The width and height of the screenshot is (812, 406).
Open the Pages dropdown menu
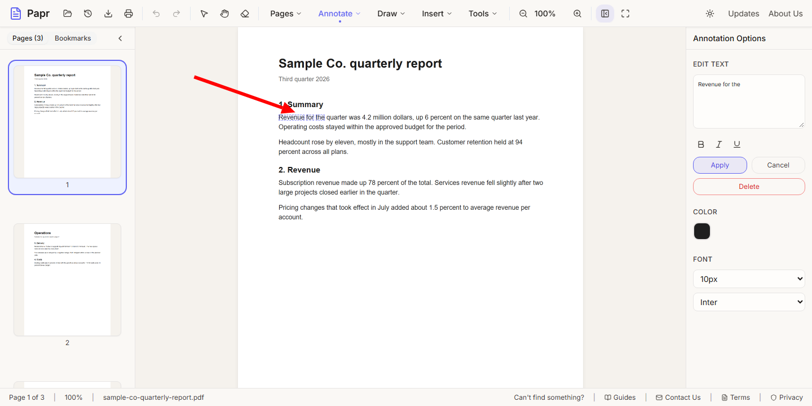tap(286, 14)
